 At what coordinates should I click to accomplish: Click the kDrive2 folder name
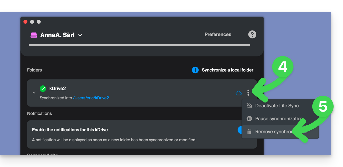pyautogui.click(x=58, y=88)
